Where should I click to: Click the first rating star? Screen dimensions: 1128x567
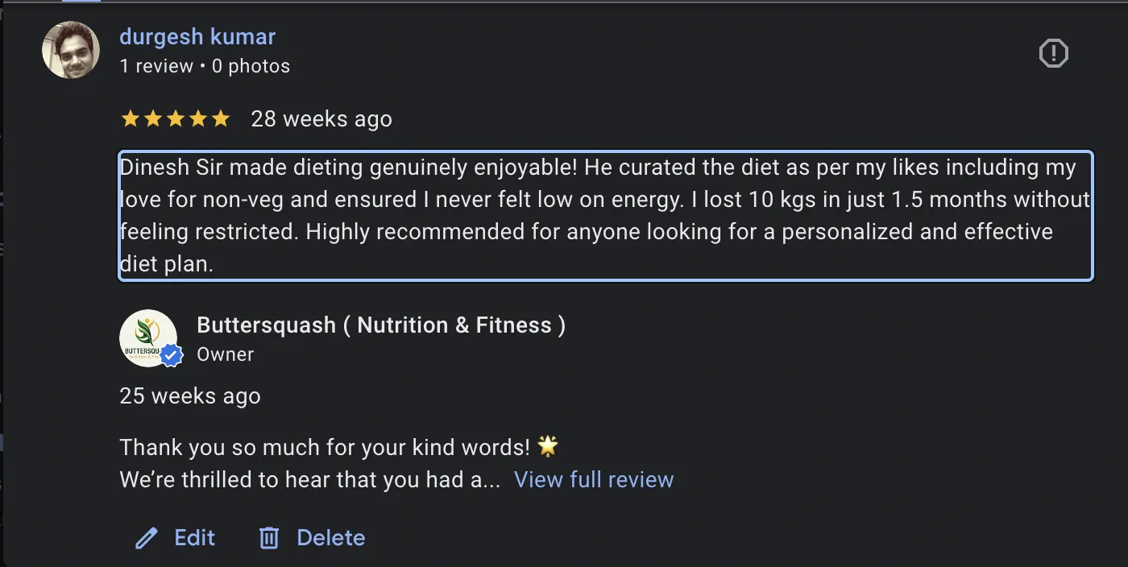(x=130, y=119)
